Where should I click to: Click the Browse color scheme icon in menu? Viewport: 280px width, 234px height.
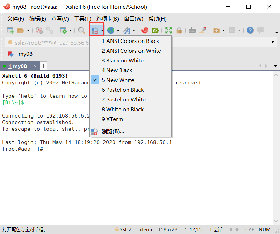click(94, 131)
